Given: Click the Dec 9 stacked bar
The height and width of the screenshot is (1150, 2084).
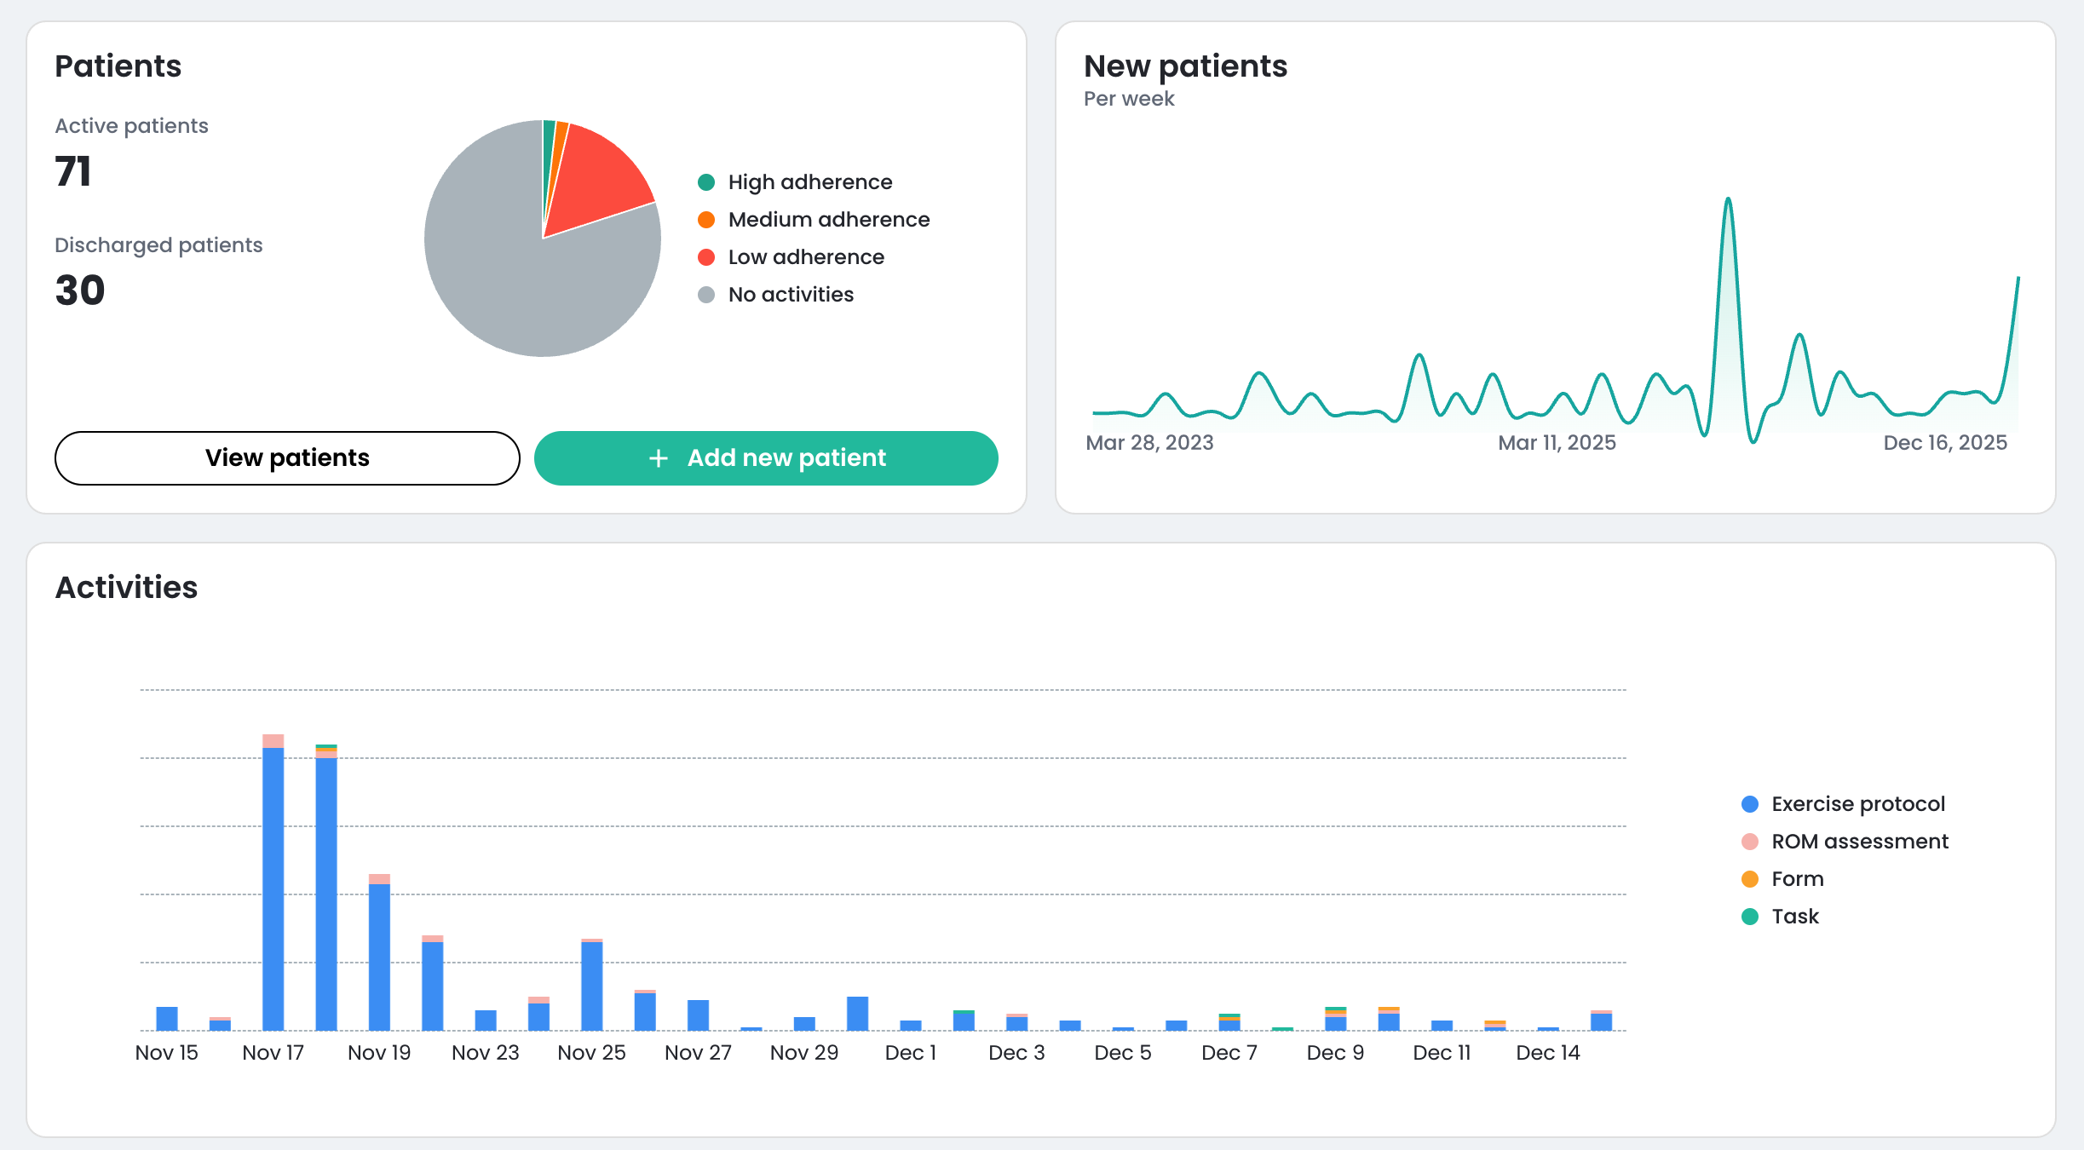Looking at the screenshot, I should click(1335, 1021).
